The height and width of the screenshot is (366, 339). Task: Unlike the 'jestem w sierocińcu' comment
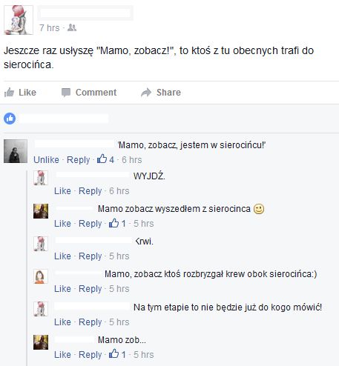[46, 160]
